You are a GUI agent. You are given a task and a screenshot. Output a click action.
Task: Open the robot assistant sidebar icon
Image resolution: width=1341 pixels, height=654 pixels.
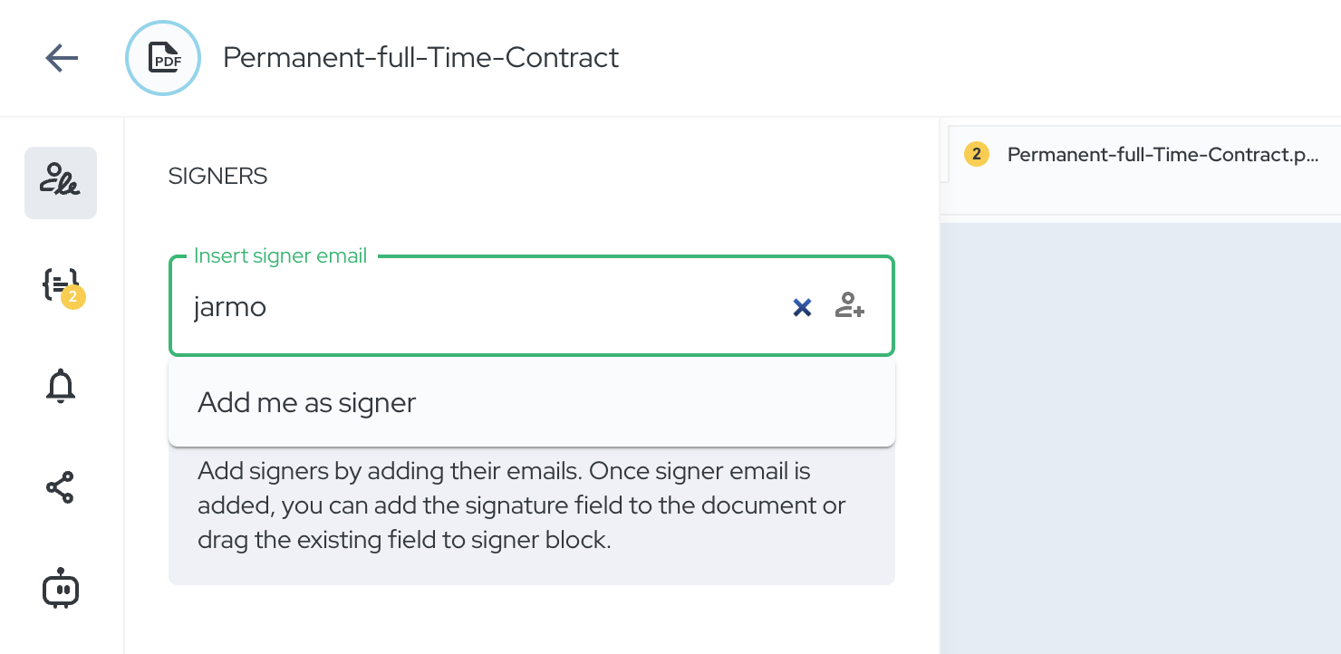[x=61, y=589]
